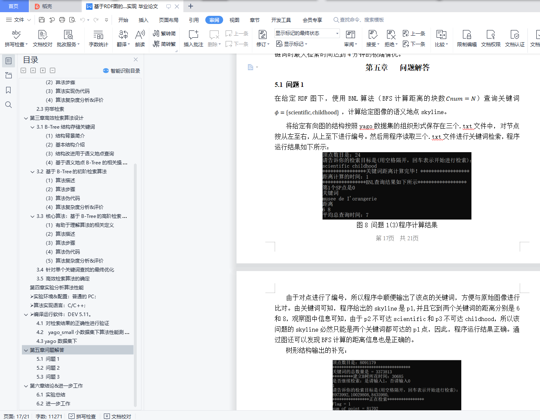Open the 开发工具 ribbon tab
This screenshot has width=540, height=420.
click(281, 20)
